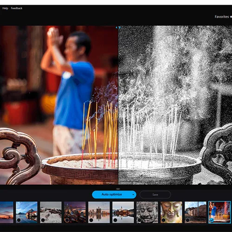Check the circle on the skyline reflection thumbnail
Screen dimensions: 232x232
click(91, 220)
